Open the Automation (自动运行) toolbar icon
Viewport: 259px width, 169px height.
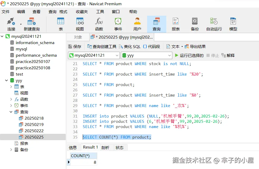click(214, 24)
